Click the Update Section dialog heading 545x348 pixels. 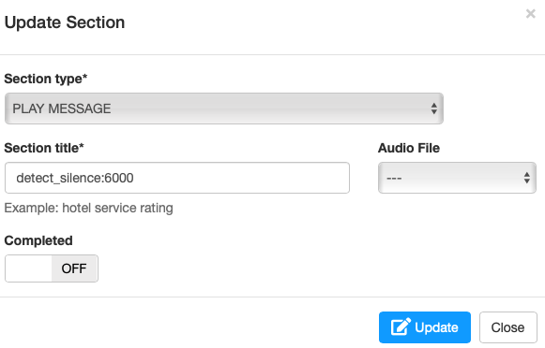(x=65, y=22)
